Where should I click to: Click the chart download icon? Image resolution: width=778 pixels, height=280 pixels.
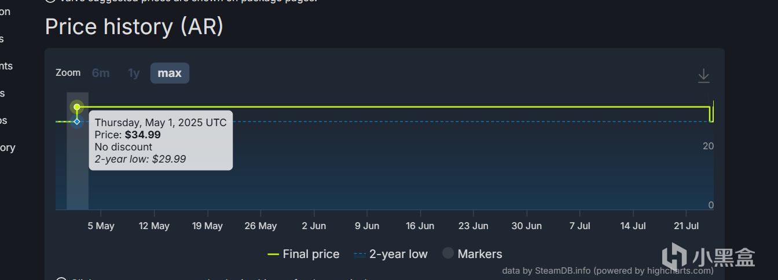click(703, 75)
